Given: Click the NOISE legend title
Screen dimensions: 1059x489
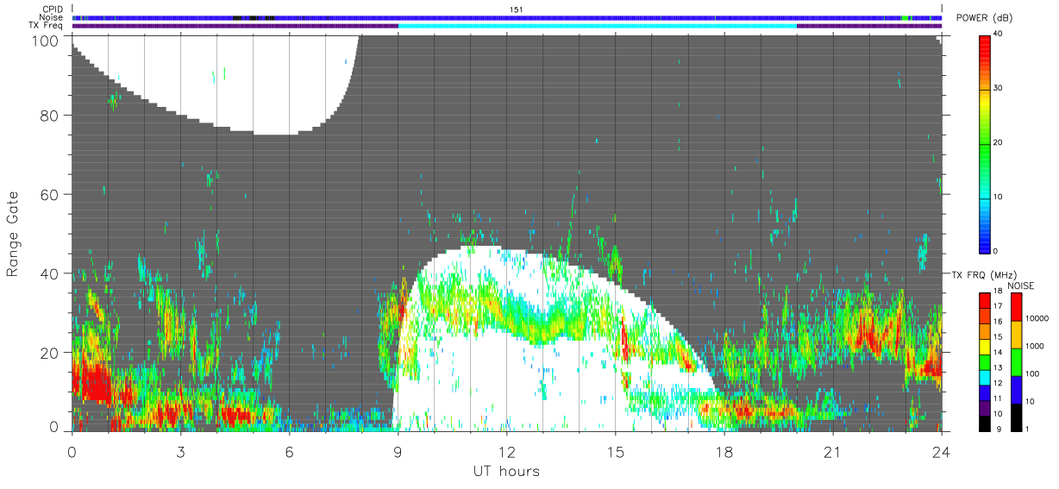Looking at the screenshot, I should pos(1023,285).
